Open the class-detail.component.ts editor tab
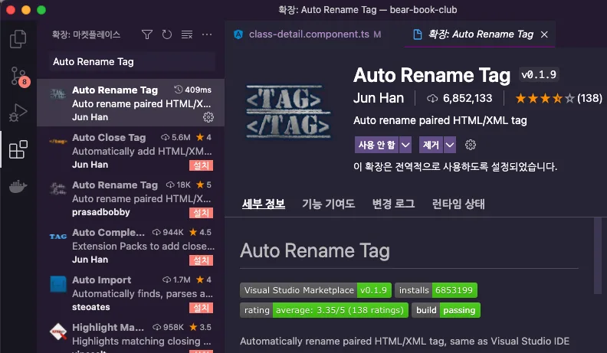The height and width of the screenshot is (353, 607). (x=309, y=34)
